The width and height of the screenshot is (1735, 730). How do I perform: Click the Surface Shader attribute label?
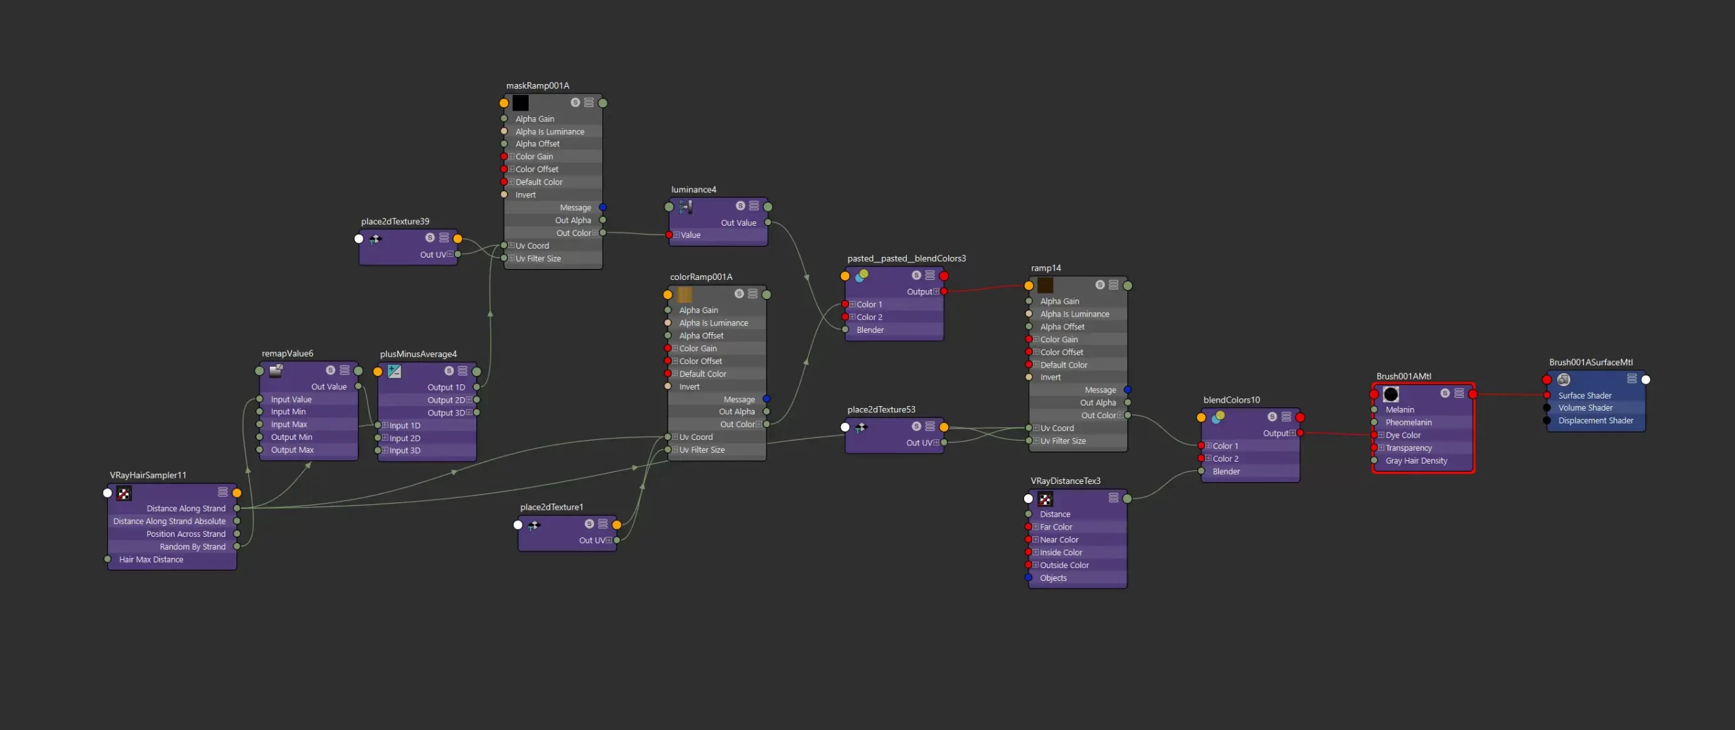(1585, 396)
